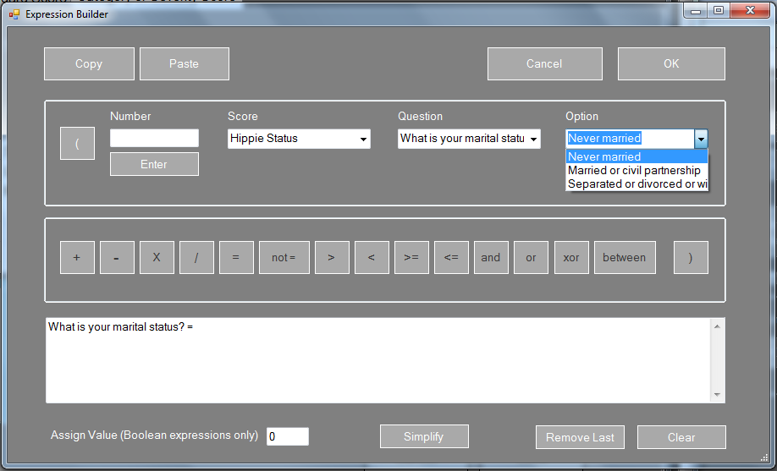This screenshot has width=777, height=471.
Task: Focus the Assign Value text box
Action: pyautogui.click(x=287, y=436)
